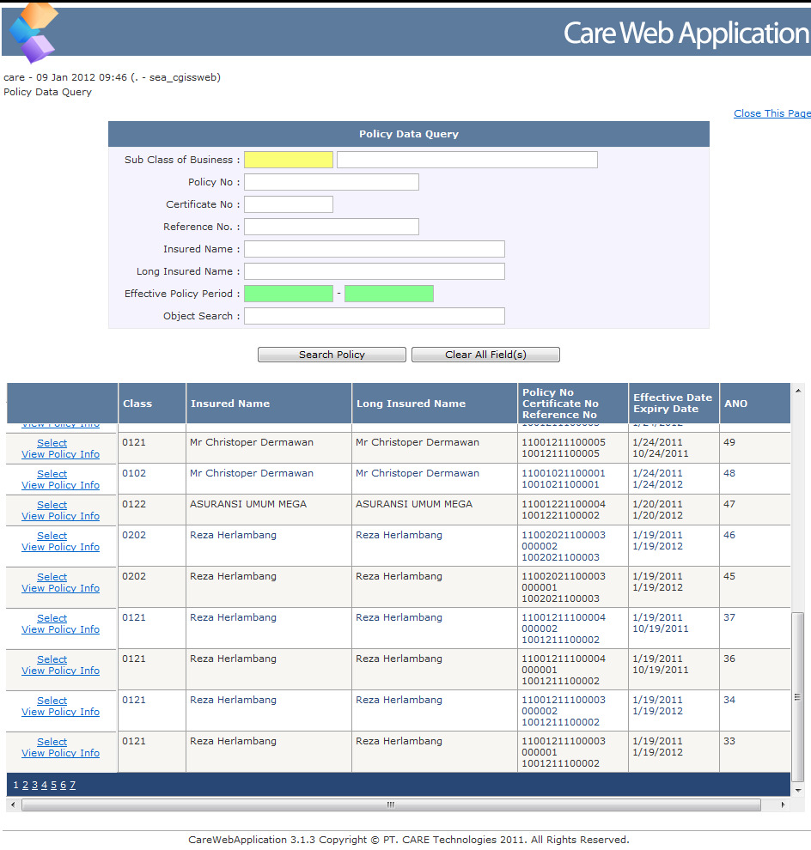This screenshot has height=850, width=811.
Task: Click into the Insured Name field
Action: (x=374, y=249)
